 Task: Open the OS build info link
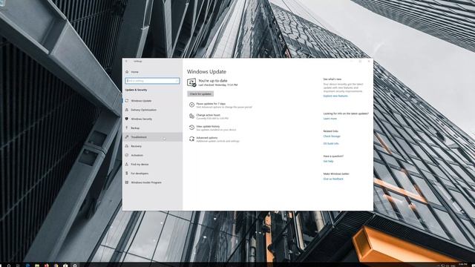coord(331,143)
